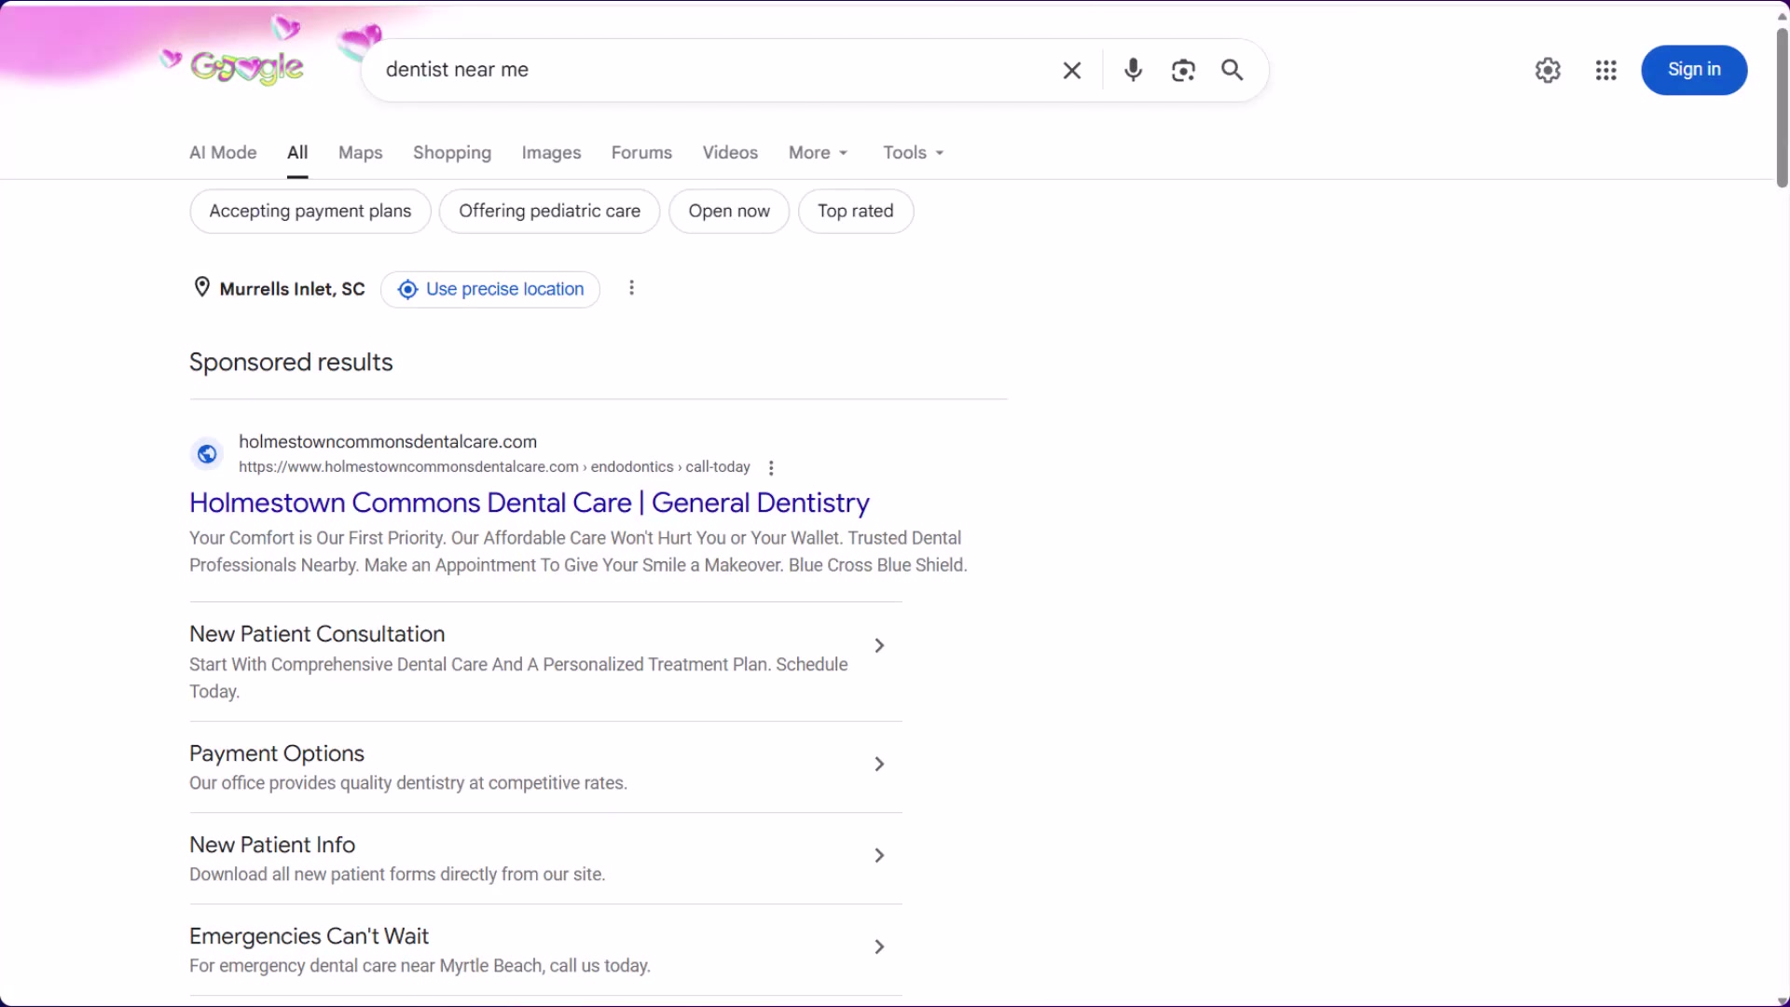Start voice search with microphone icon
1790x1007 pixels.
coord(1133,70)
